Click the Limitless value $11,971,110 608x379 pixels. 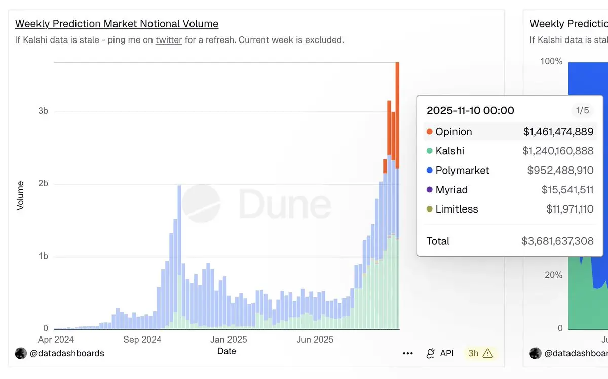pyautogui.click(x=570, y=209)
